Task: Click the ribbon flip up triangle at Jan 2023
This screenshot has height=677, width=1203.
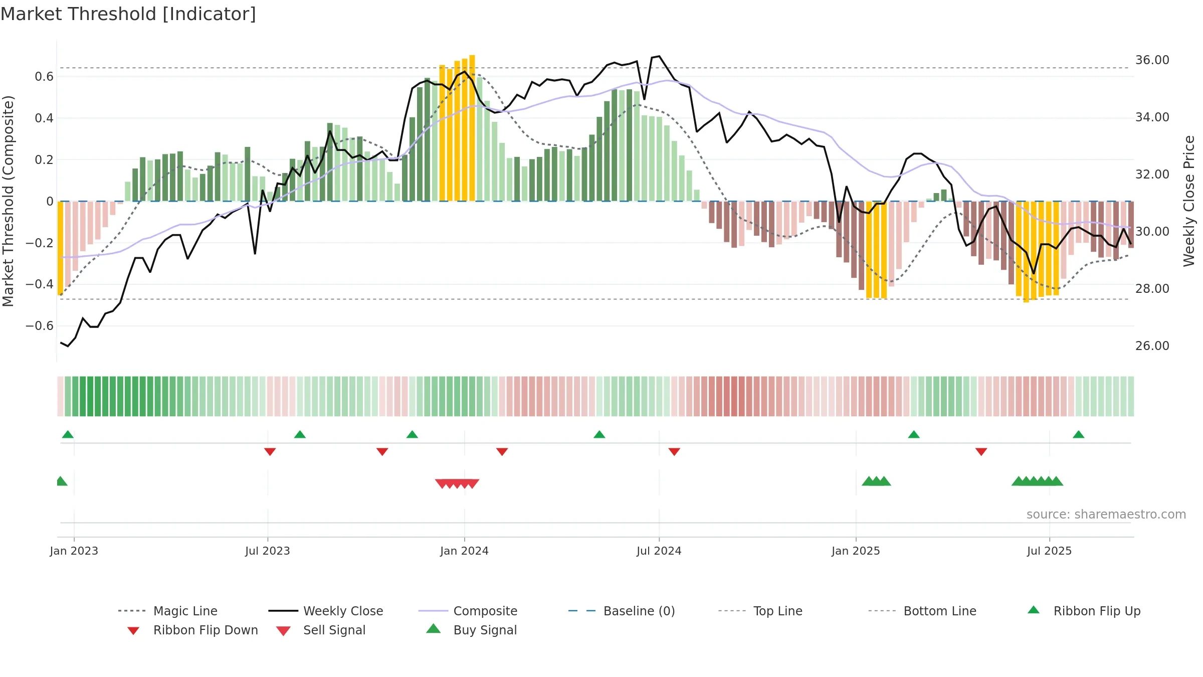Action: [x=68, y=434]
